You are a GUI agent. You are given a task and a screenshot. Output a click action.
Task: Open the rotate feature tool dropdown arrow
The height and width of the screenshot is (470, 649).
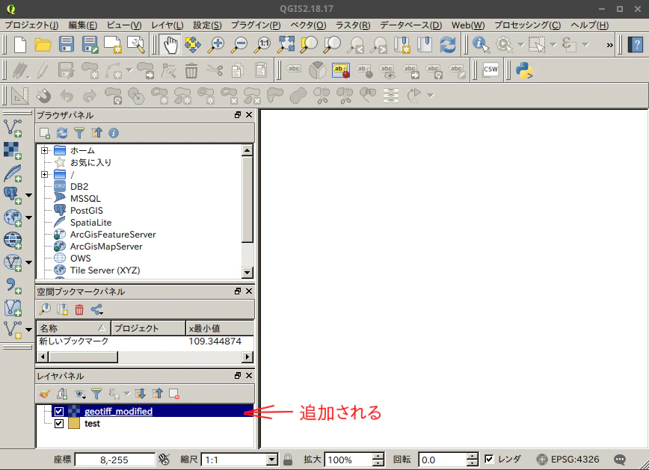431,96
